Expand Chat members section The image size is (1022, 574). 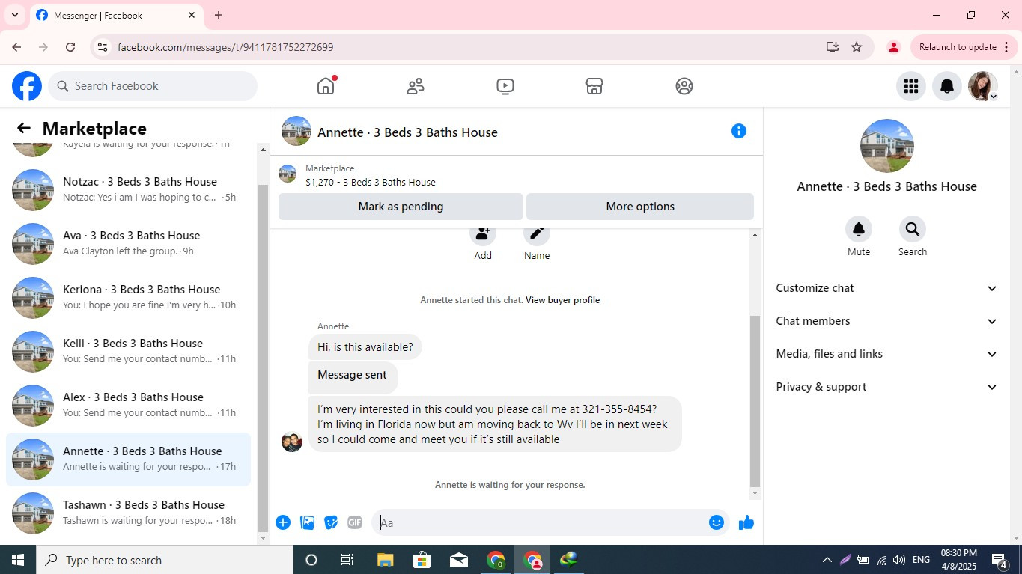[886, 321]
